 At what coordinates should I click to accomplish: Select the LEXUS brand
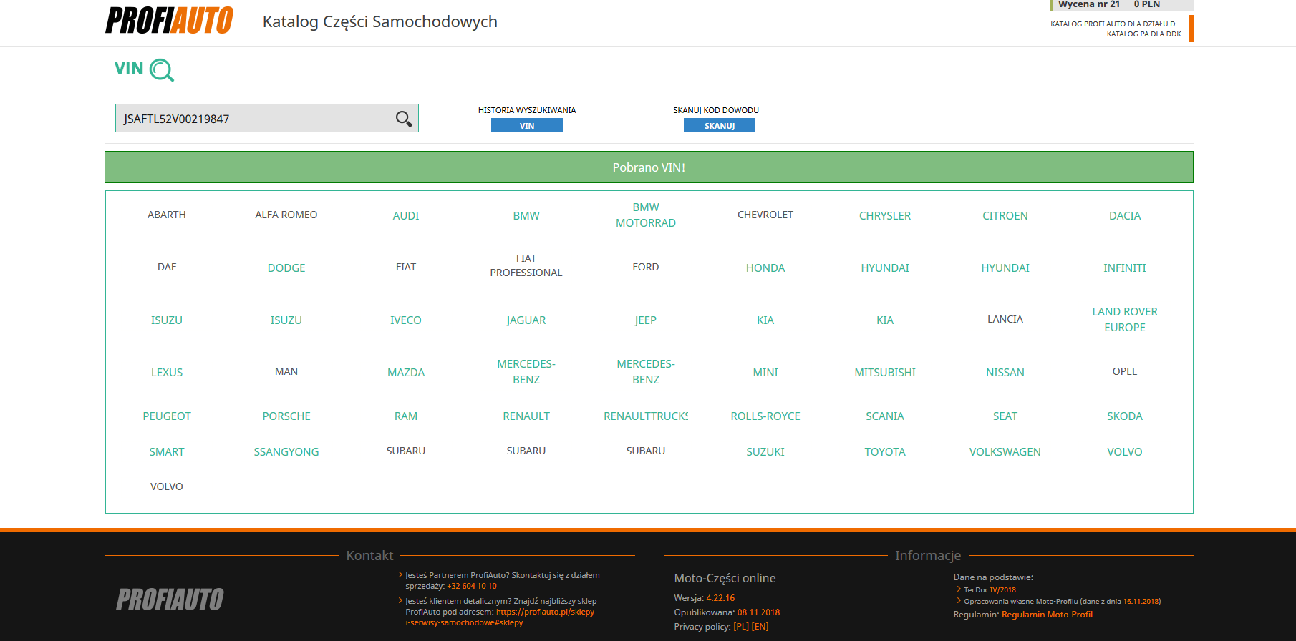click(167, 372)
